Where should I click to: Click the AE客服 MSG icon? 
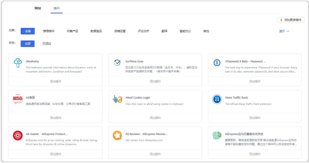pyautogui.click(x=18, y=99)
